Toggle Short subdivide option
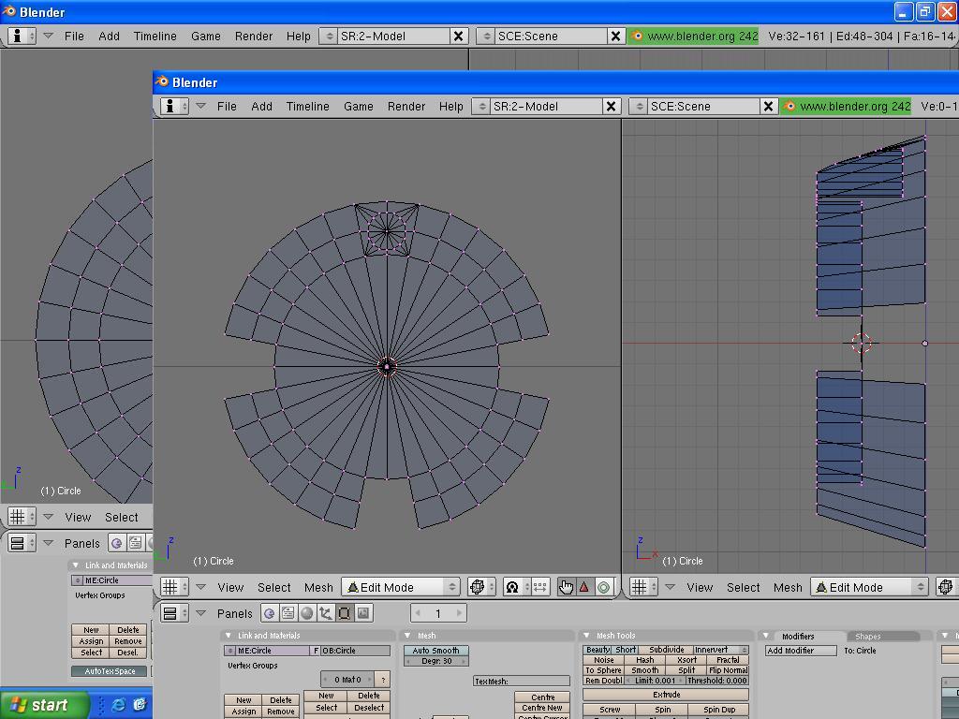The height and width of the screenshot is (719, 959). click(x=626, y=650)
